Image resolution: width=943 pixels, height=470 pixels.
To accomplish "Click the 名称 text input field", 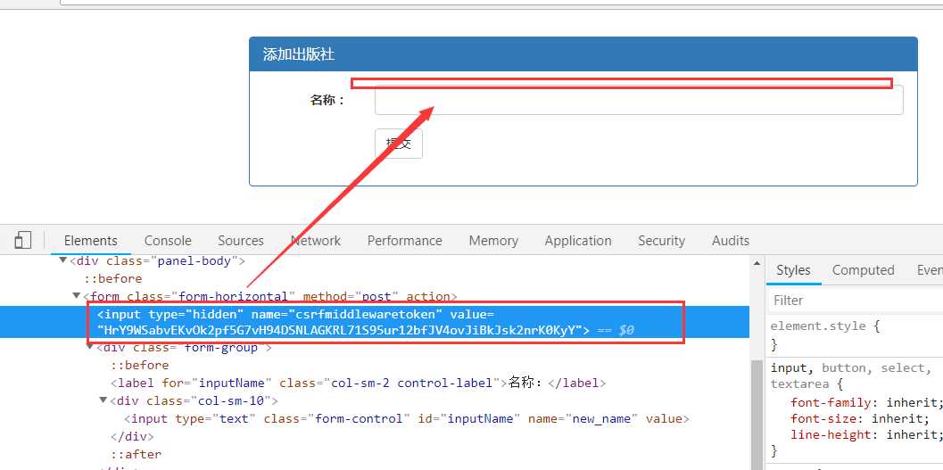I will point(639,100).
